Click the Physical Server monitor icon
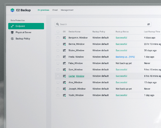161x128 pixels. coord(12,33)
